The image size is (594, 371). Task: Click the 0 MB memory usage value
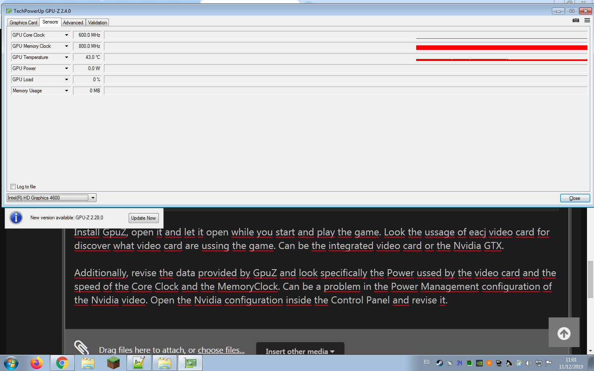(x=87, y=91)
